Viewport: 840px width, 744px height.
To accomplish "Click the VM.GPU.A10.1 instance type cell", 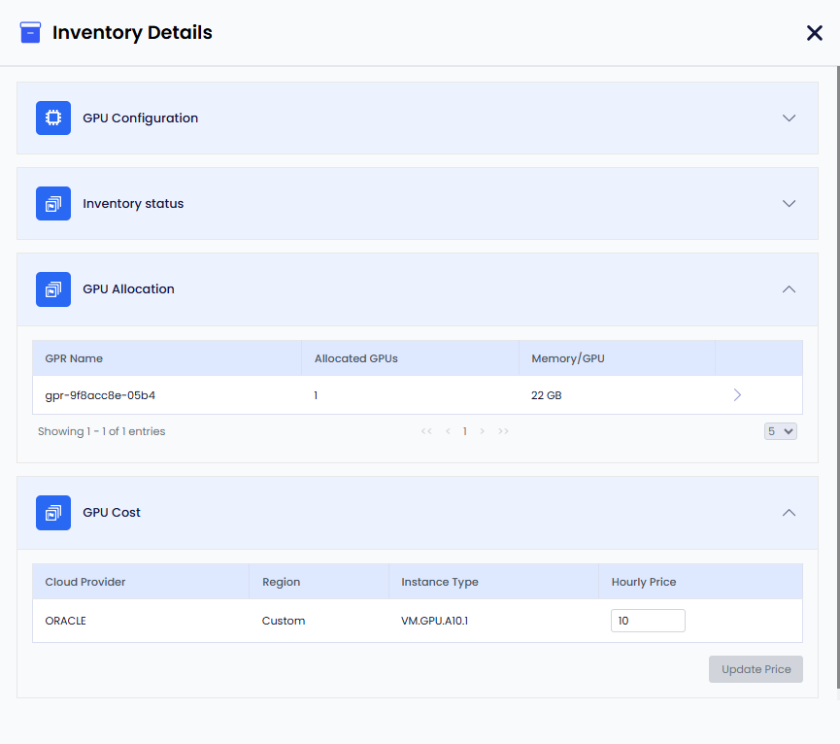I will click(434, 621).
